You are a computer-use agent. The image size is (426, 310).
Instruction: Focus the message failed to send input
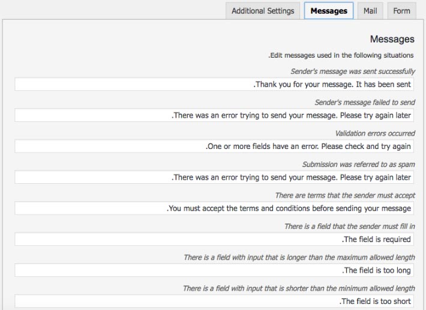click(x=214, y=115)
